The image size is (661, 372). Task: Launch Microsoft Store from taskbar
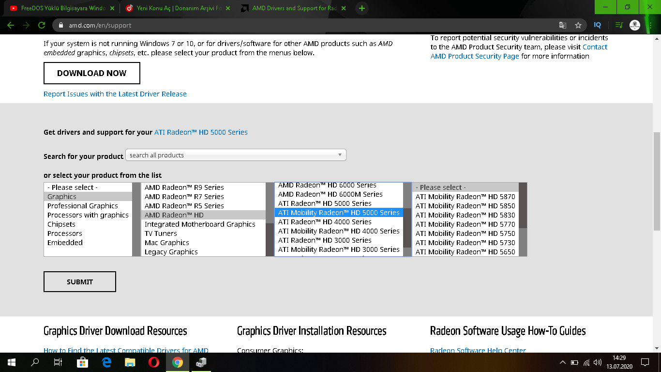pos(83,362)
